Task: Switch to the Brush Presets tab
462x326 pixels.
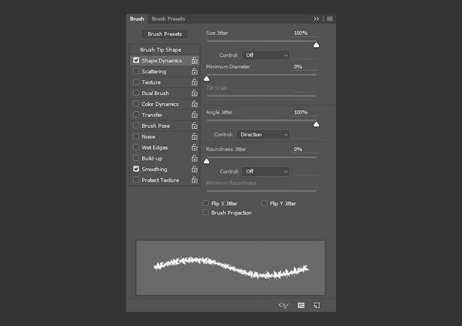Action: (x=168, y=19)
